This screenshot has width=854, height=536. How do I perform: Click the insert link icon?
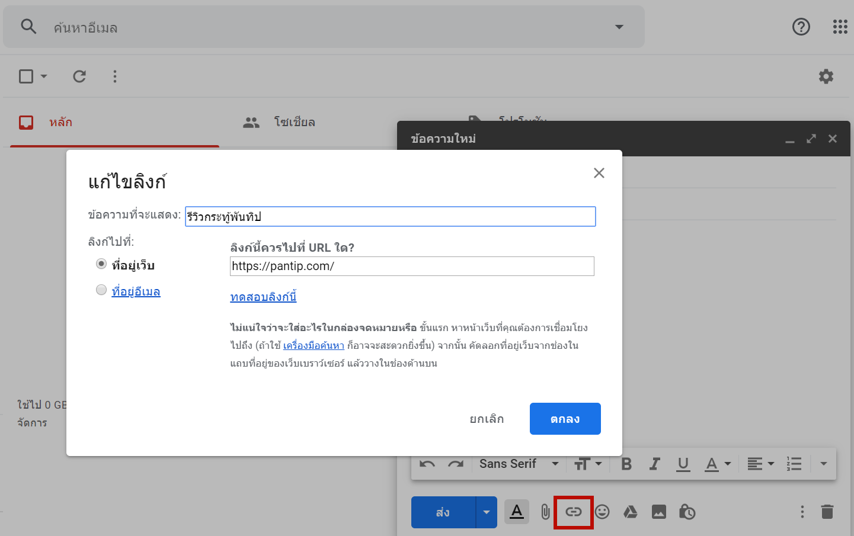pos(573,512)
